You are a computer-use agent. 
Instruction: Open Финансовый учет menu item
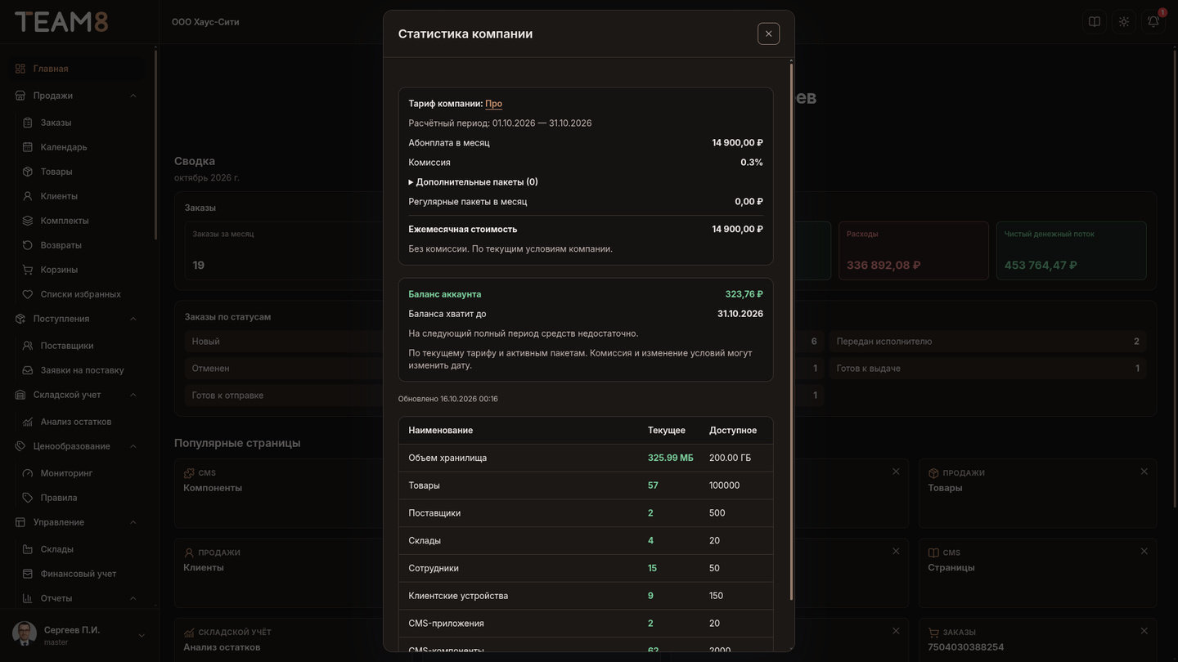[x=81, y=574]
